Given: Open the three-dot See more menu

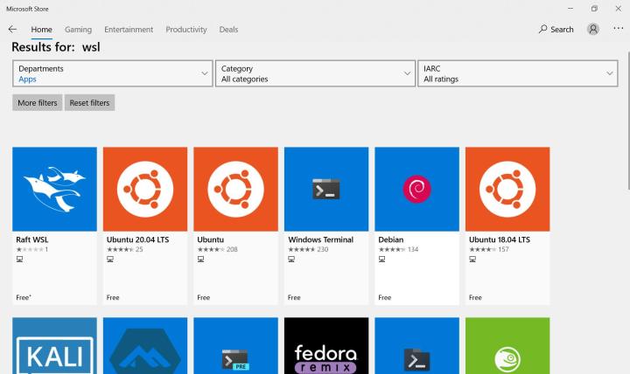Looking at the screenshot, I should pyautogui.click(x=618, y=29).
